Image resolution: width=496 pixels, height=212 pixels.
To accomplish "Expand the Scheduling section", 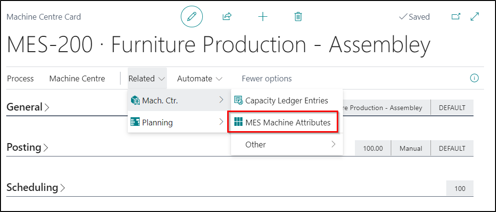I will pyautogui.click(x=36, y=187).
